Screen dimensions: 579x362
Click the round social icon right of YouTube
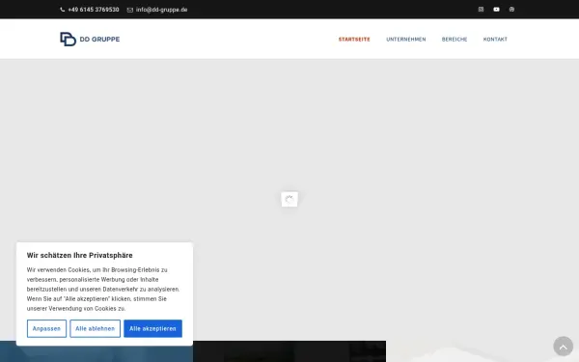[x=511, y=10]
